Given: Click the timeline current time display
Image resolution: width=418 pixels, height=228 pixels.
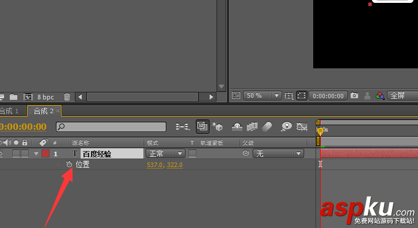Looking at the screenshot, I should pos(23,127).
